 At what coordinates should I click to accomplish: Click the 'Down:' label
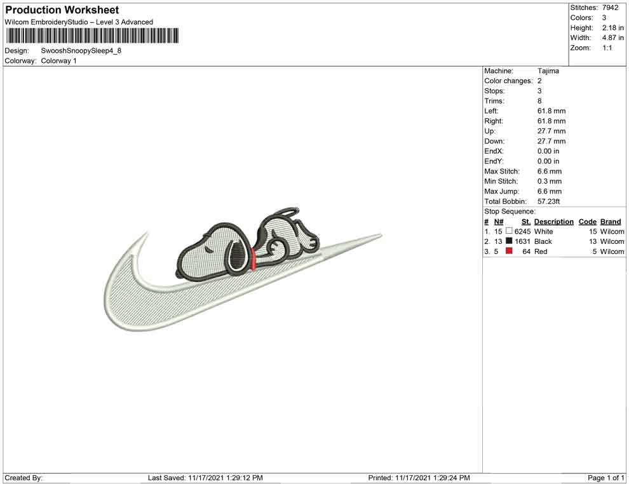point(494,141)
